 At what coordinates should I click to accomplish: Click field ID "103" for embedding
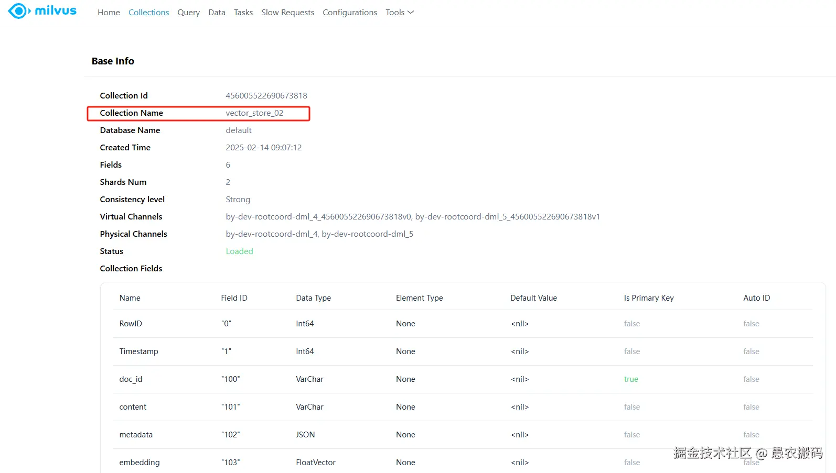[x=230, y=462]
